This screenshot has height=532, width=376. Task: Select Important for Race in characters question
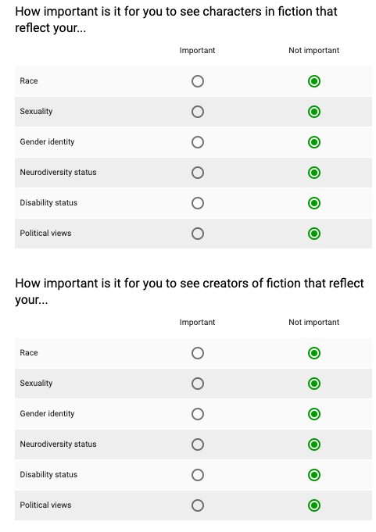(x=198, y=81)
